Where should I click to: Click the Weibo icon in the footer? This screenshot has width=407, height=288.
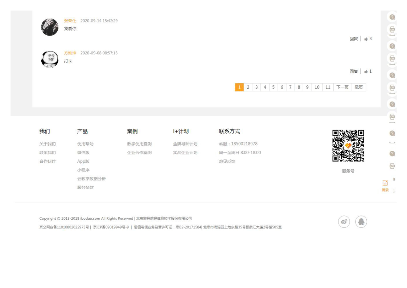click(344, 222)
